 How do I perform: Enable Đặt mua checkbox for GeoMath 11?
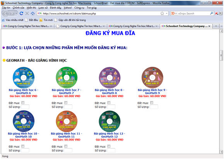pyautogui.click(x=66, y=146)
